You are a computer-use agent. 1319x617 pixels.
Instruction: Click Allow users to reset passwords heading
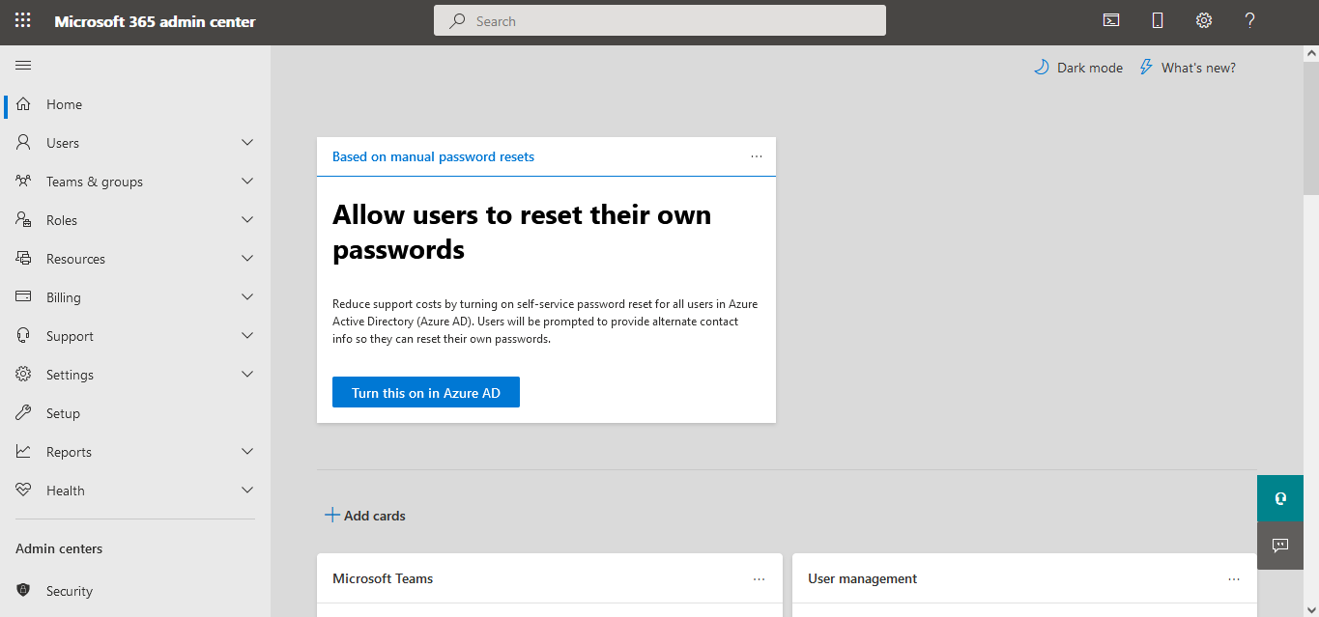click(522, 232)
